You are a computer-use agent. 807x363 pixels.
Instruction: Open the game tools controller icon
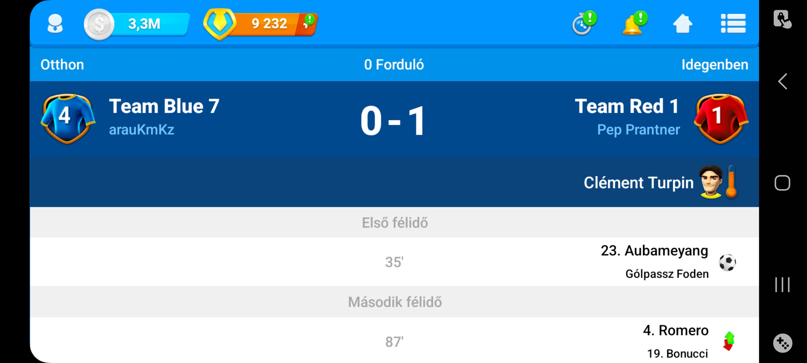(782, 343)
